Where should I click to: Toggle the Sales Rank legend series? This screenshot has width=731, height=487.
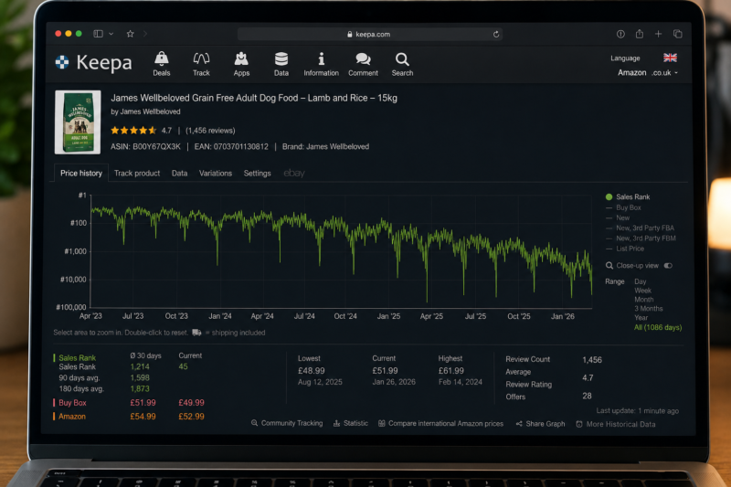coord(628,196)
